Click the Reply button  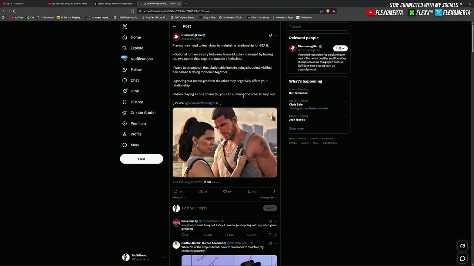pyautogui.click(x=270, y=208)
